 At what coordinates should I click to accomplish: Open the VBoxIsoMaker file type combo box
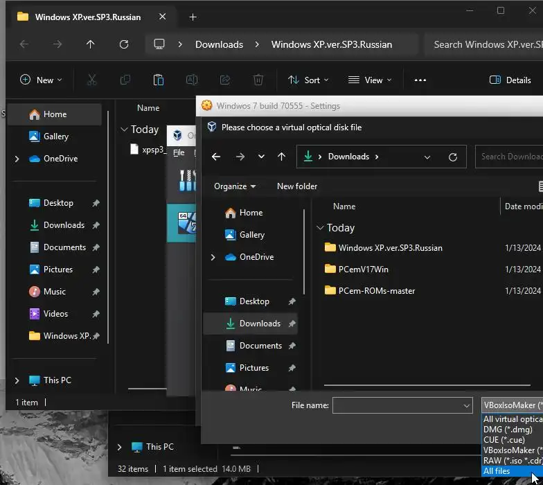click(x=513, y=405)
